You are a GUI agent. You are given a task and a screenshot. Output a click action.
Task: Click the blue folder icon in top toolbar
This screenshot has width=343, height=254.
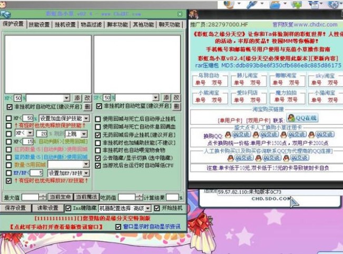coord(275,5)
